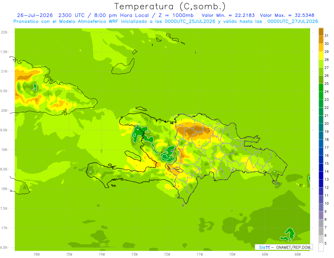Click the "74W" longitude label
The height and width of the screenshot is (258, 334).
(102, 255)
